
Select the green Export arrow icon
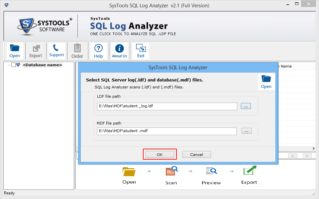249,171
